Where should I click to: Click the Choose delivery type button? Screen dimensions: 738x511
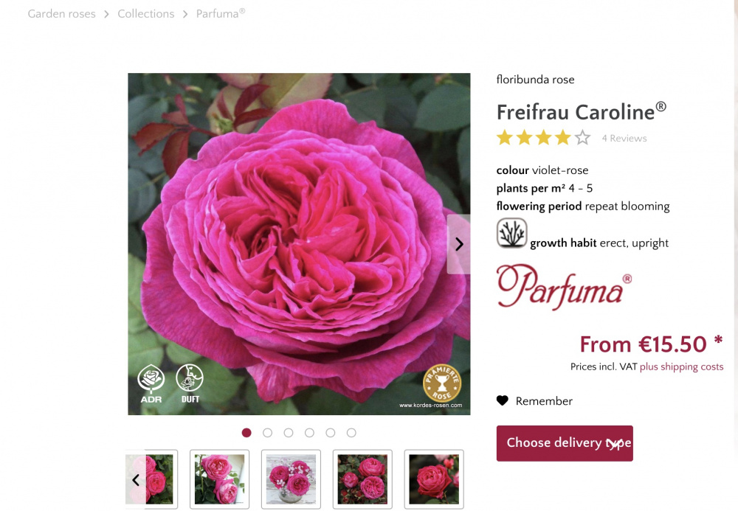[x=565, y=443]
